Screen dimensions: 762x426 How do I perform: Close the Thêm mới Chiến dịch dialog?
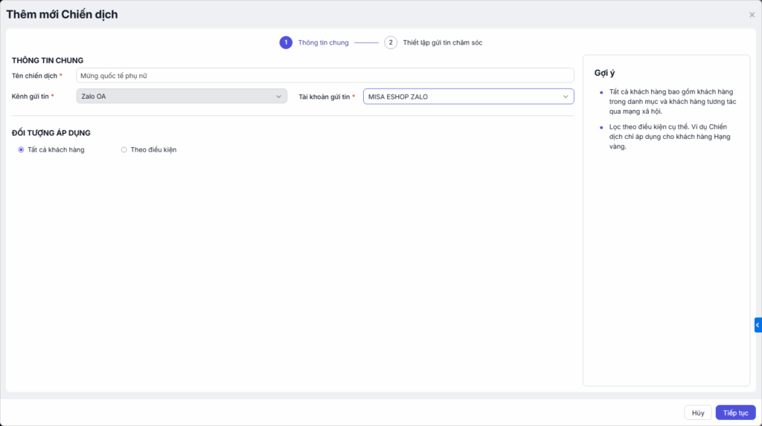(x=752, y=15)
